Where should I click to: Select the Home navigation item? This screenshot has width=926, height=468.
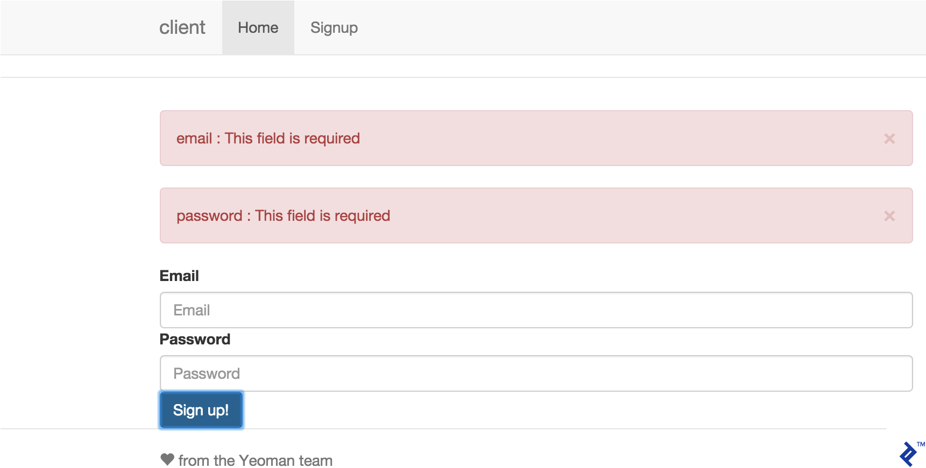coord(258,27)
